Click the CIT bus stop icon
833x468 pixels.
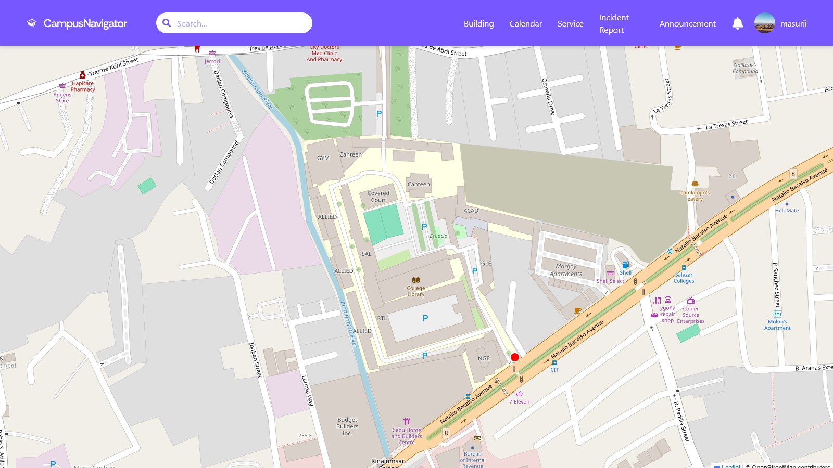[554, 363]
